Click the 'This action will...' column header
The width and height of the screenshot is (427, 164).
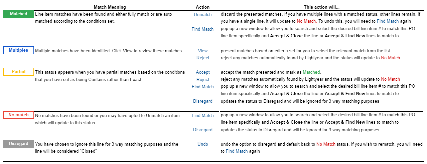click(x=322, y=7)
